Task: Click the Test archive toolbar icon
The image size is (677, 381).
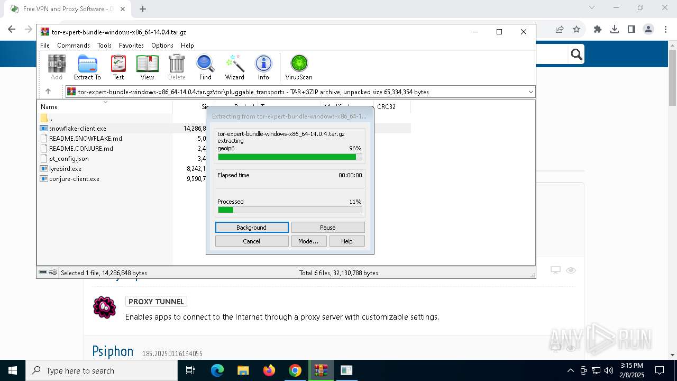Action: (118, 67)
